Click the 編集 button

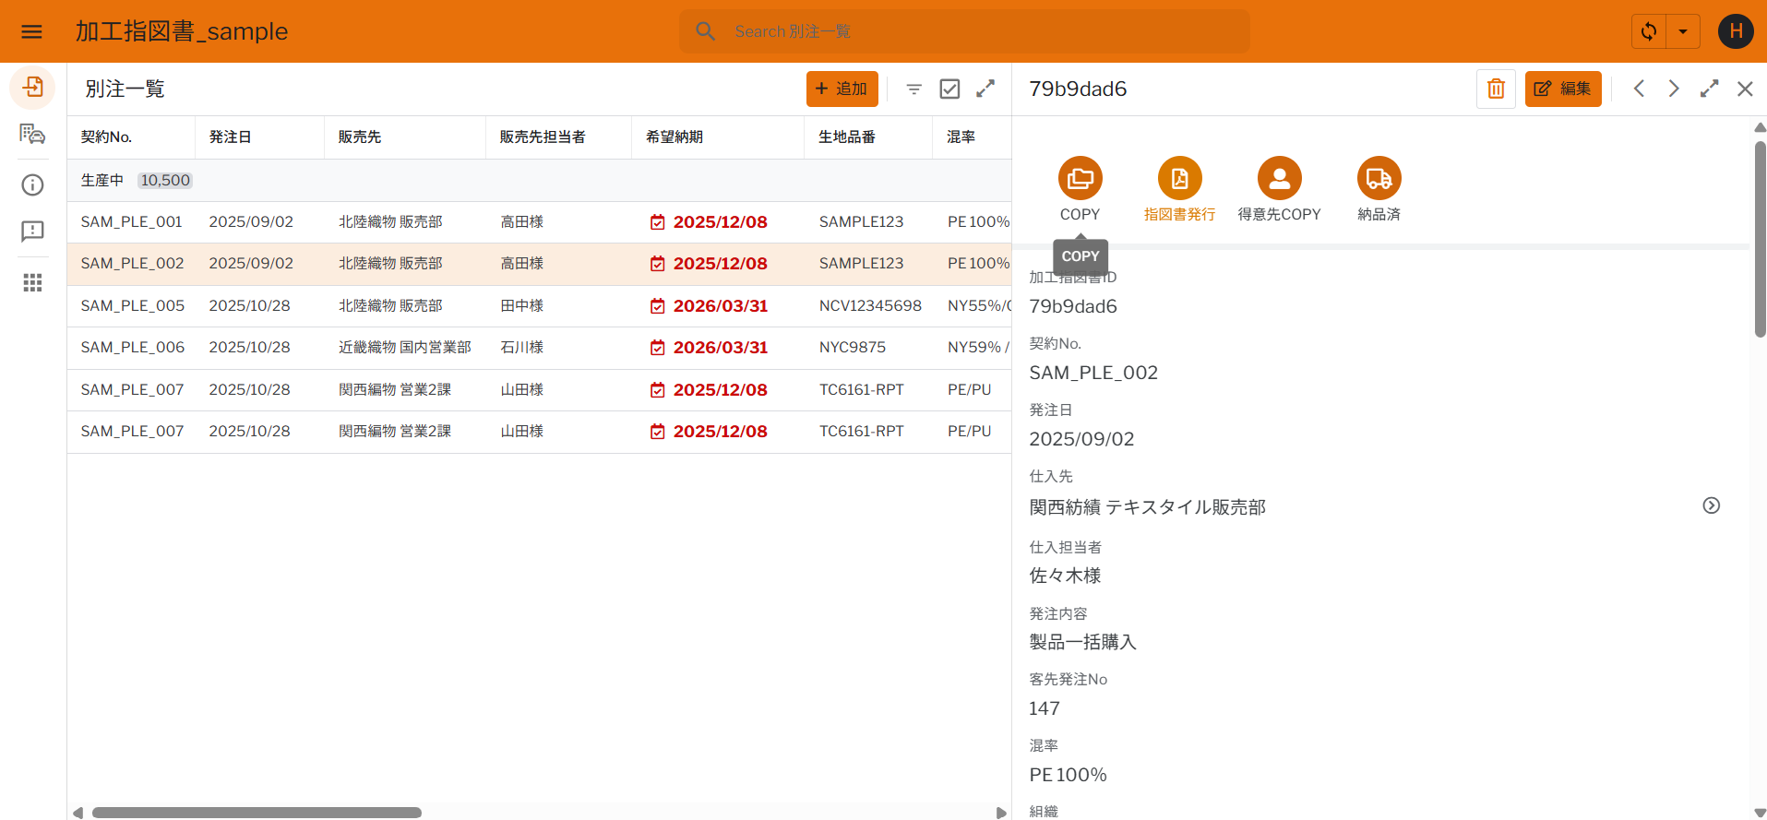click(x=1562, y=89)
